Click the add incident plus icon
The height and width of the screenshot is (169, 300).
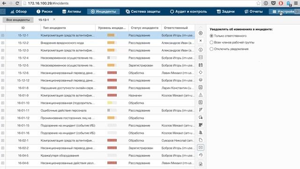[x=201, y=33]
